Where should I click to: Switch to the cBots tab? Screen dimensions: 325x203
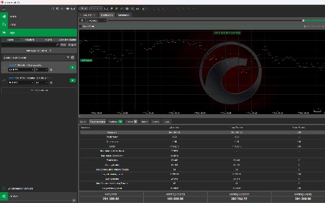tap(10, 40)
